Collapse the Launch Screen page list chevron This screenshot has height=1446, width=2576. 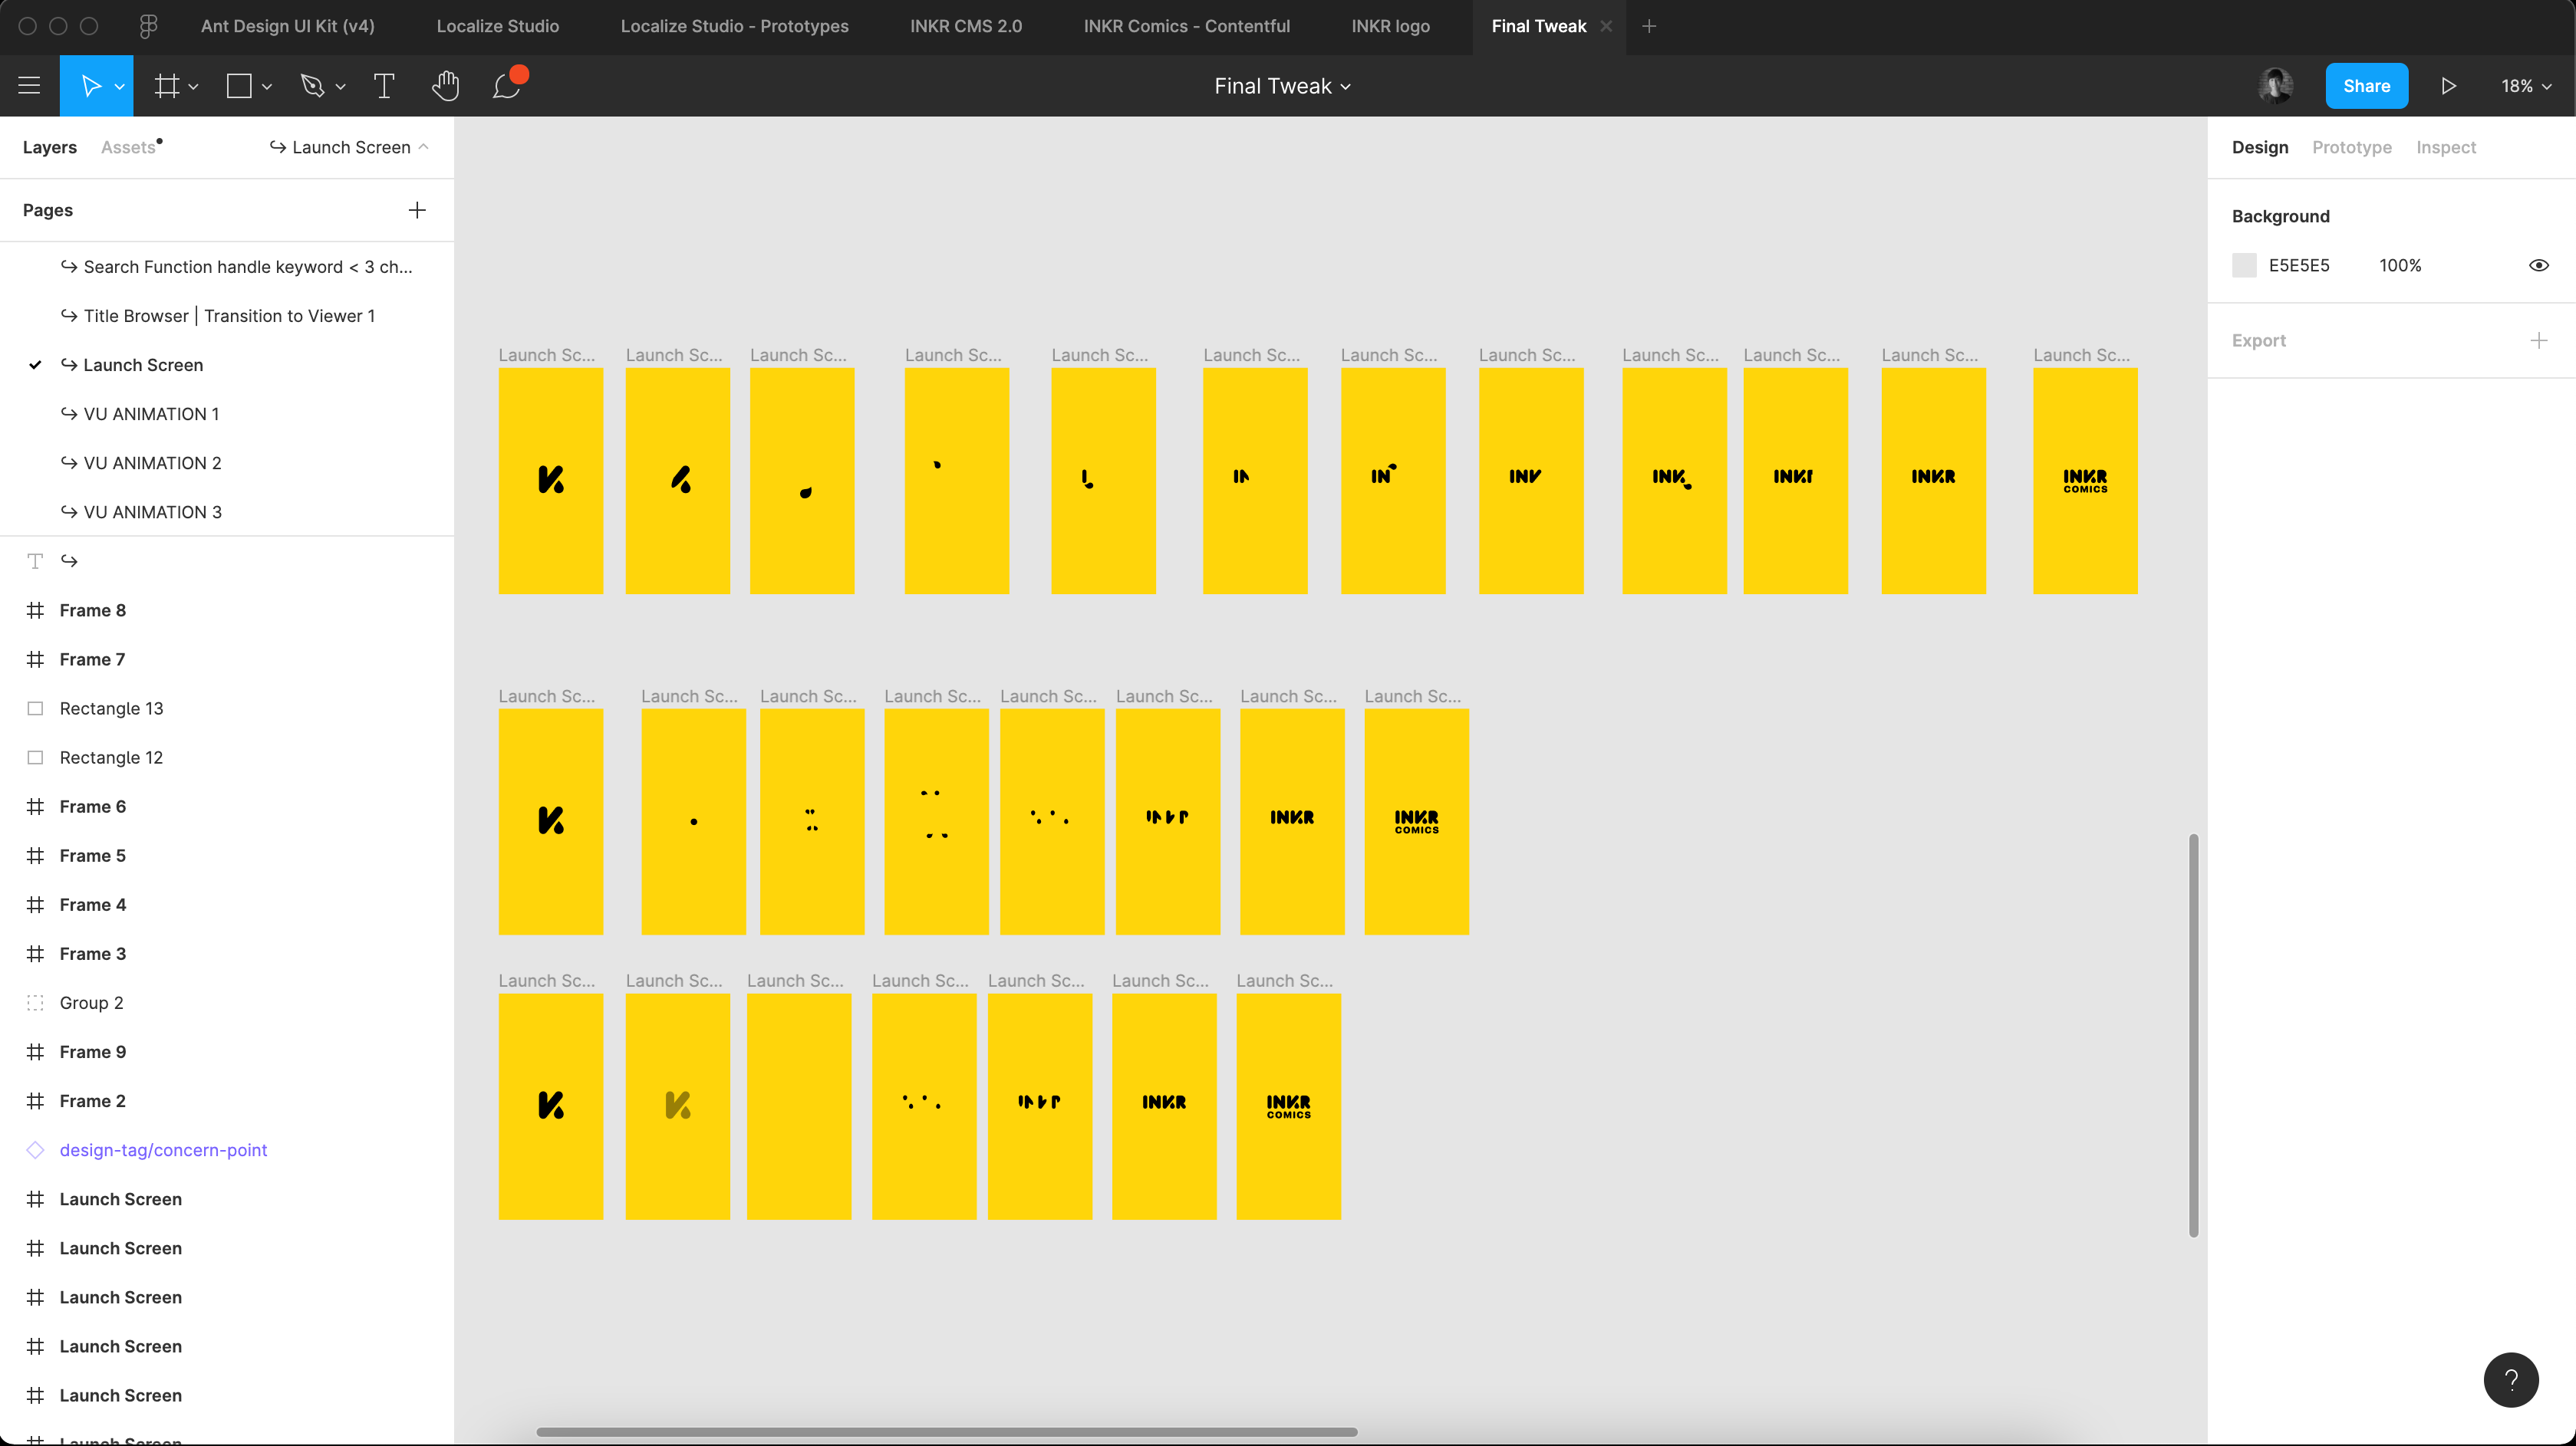coord(423,147)
